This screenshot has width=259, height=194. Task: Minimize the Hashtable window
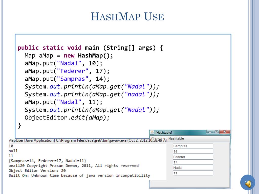tap(210, 132)
